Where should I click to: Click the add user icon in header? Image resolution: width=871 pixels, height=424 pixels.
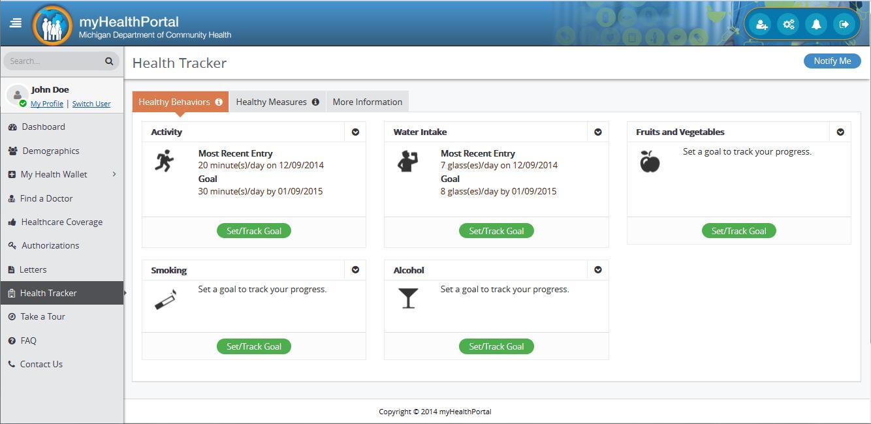pos(761,24)
